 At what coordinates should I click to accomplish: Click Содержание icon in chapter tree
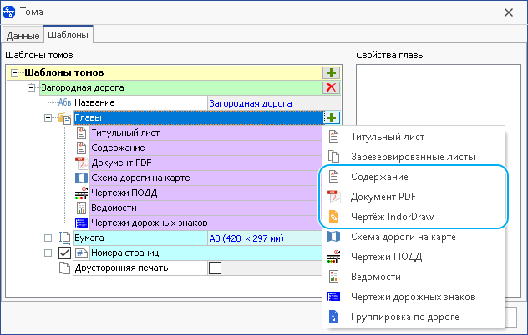(81, 147)
